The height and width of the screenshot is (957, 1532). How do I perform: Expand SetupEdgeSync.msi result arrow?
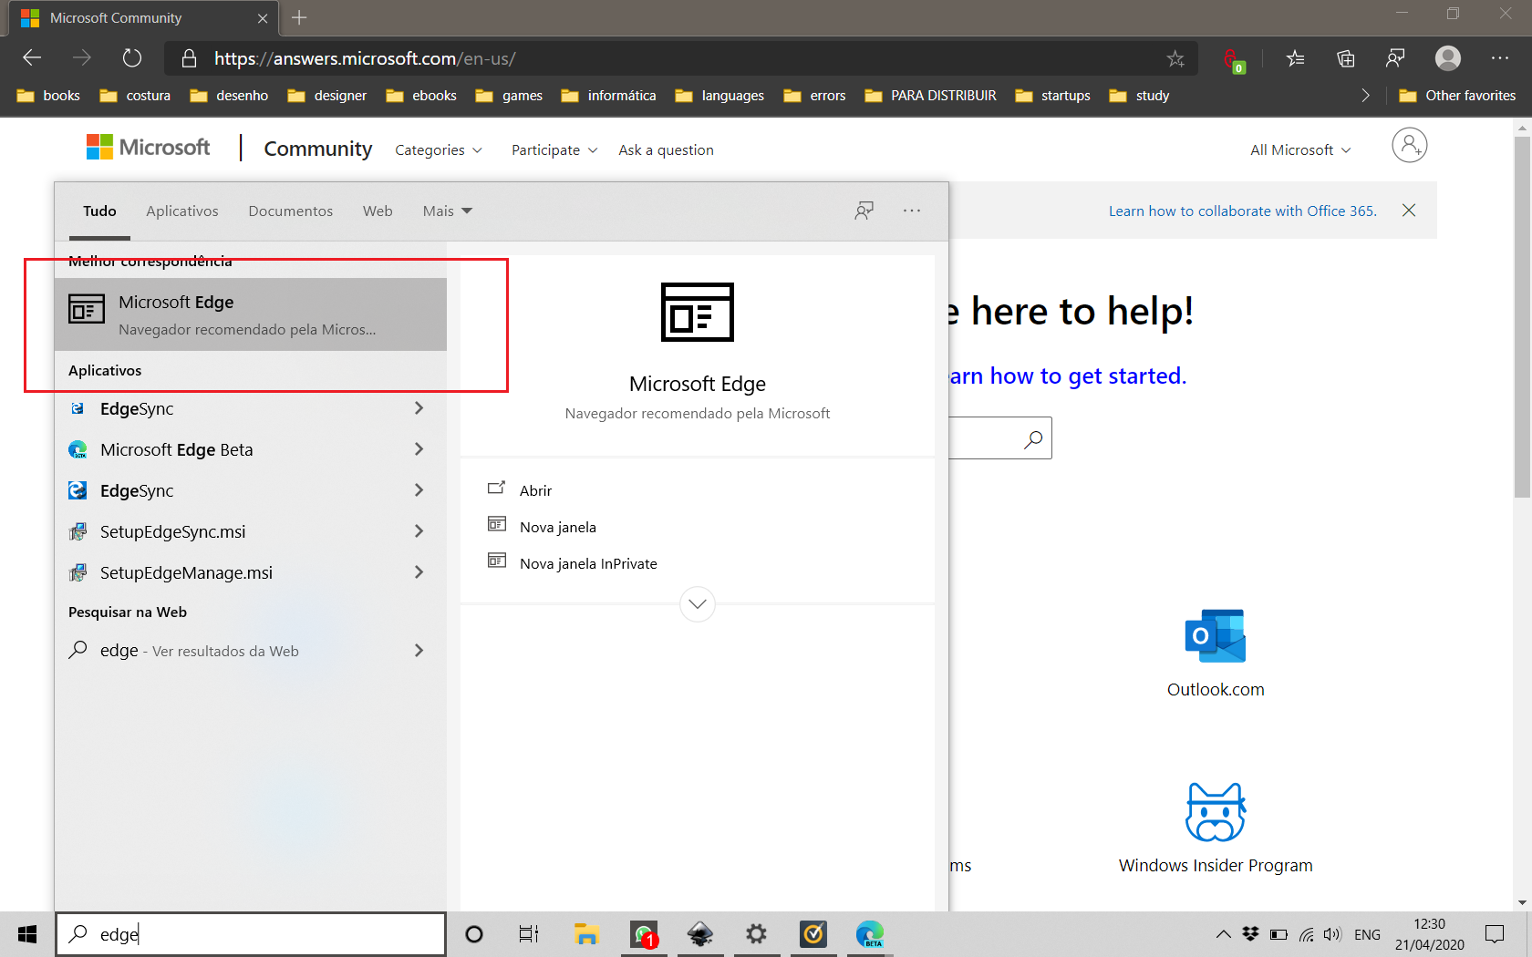click(419, 531)
